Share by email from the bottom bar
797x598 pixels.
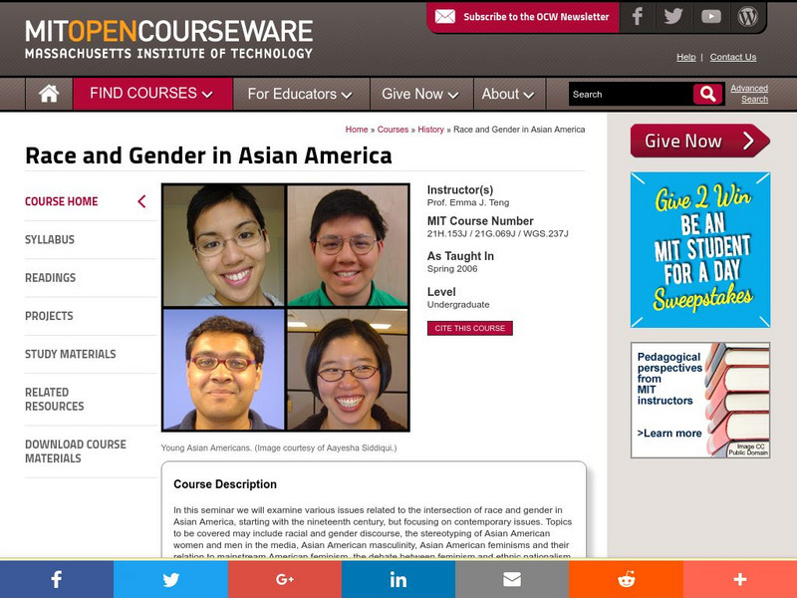[512, 579]
